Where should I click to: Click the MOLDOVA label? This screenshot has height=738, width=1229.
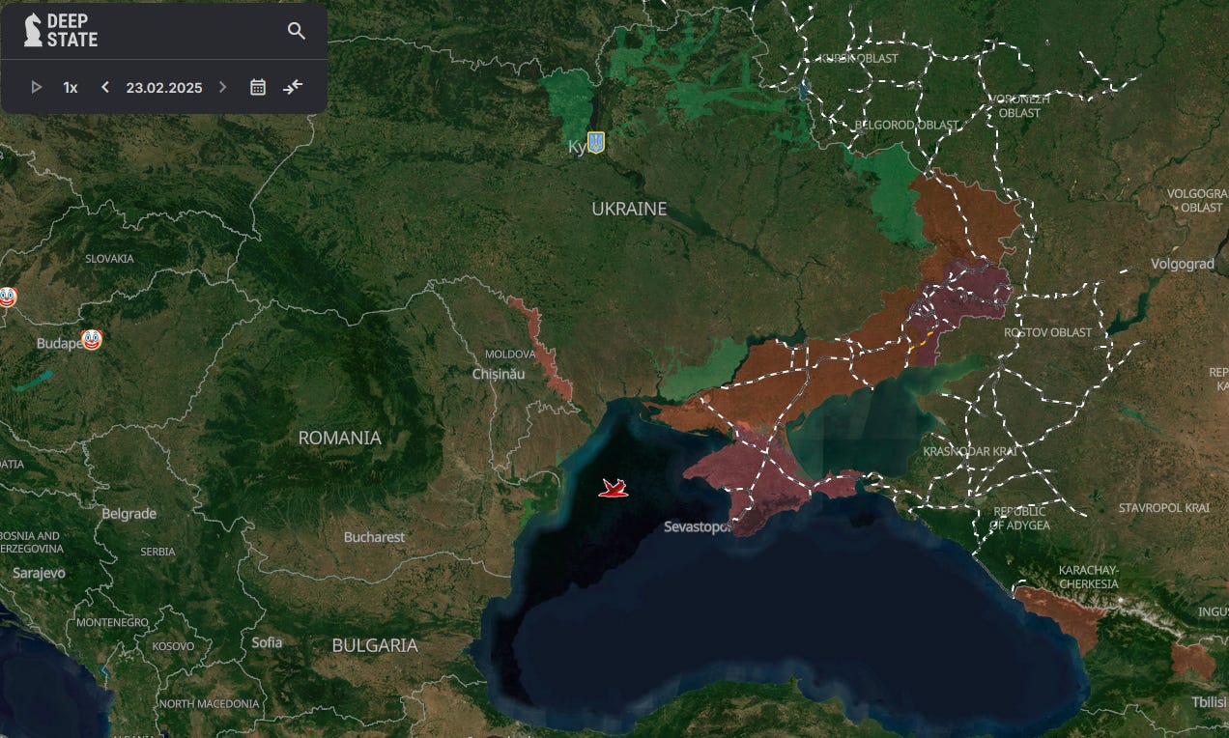click(x=509, y=355)
